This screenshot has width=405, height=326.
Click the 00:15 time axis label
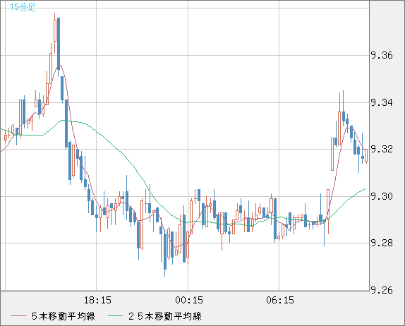click(189, 300)
